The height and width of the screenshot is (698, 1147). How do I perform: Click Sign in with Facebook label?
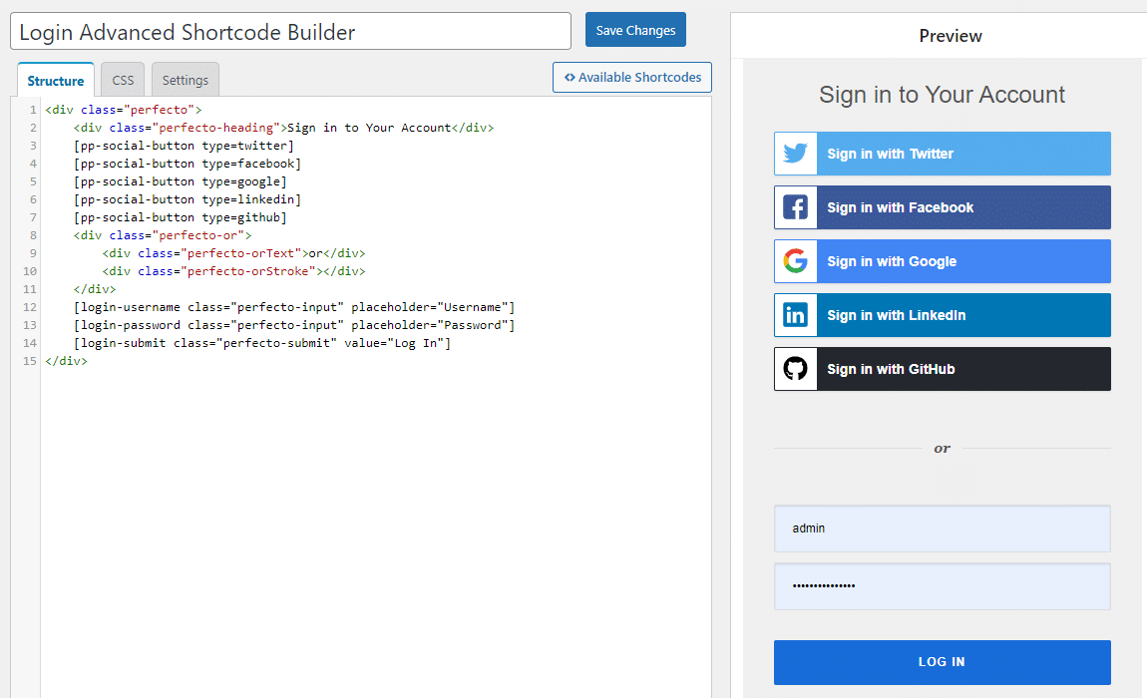[x=901, y=207]
